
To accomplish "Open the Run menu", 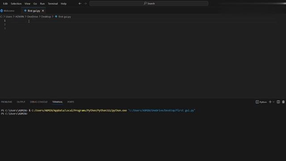I will click(x=42, y=4).
